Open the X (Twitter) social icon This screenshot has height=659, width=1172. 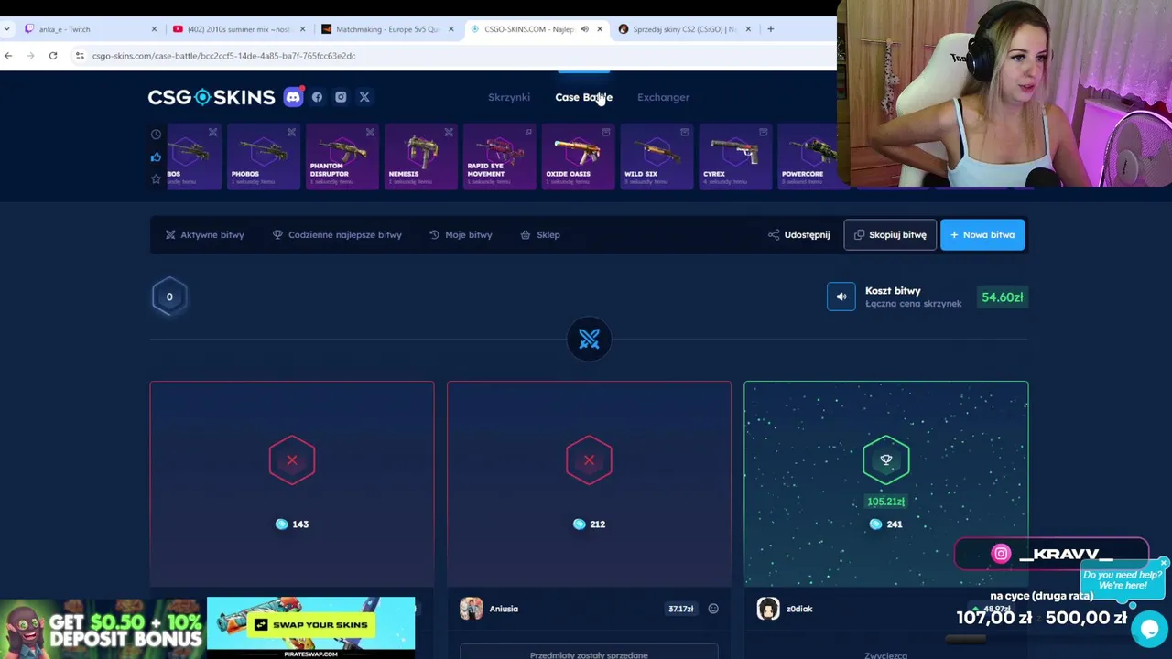pyautogui.click(x=364, y=97)
